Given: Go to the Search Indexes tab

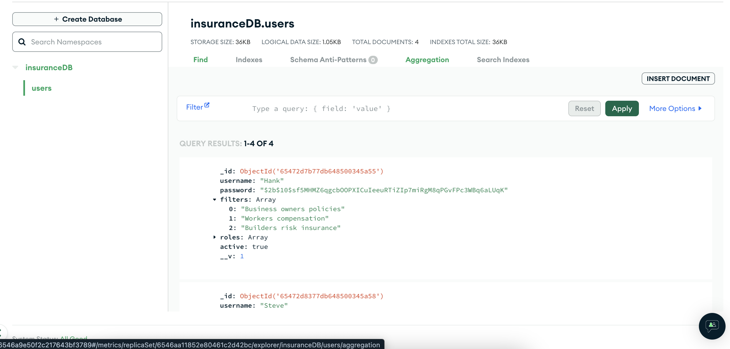Looking at the screenshot, I should [503, 60].
